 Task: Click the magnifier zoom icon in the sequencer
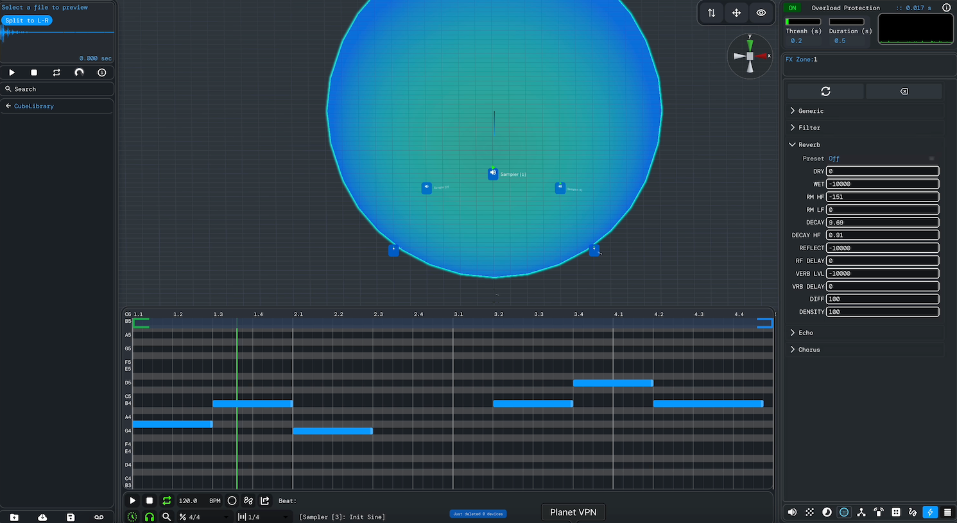click(x=167, y=517)
